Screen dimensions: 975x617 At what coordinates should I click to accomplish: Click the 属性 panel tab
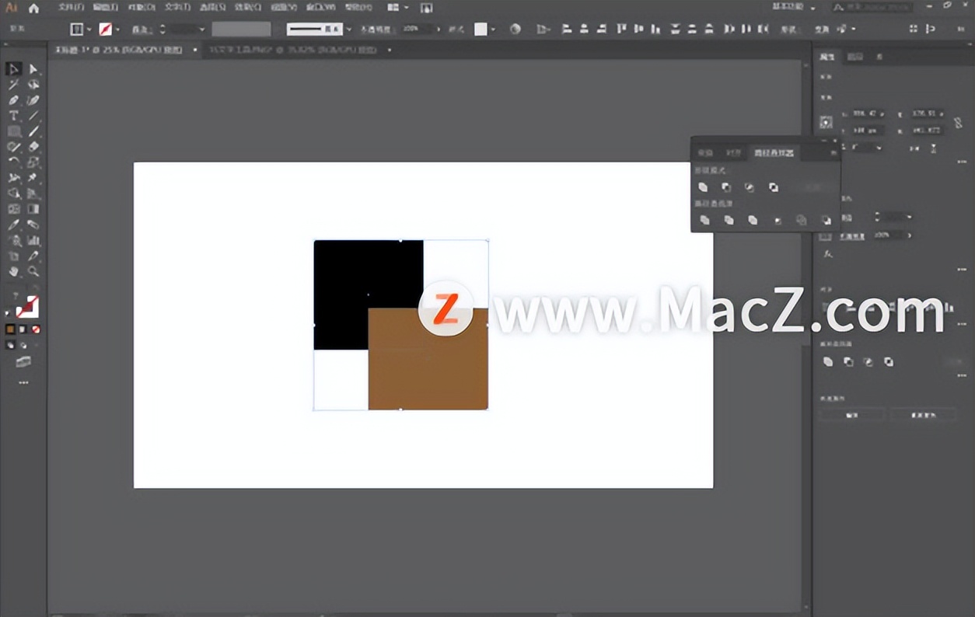[x=826, y=57]
